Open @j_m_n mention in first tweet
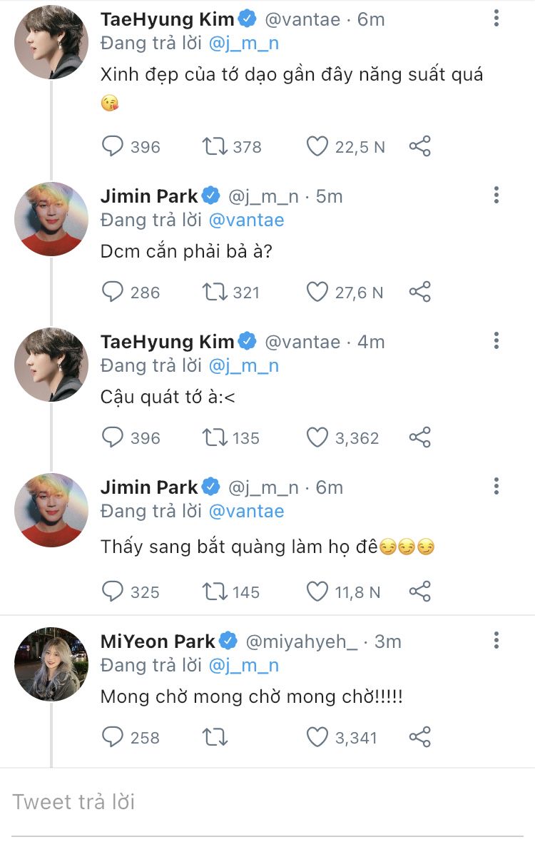Image resolution: width=535 pixels, height=842 pixels. [x=243, y=44]
